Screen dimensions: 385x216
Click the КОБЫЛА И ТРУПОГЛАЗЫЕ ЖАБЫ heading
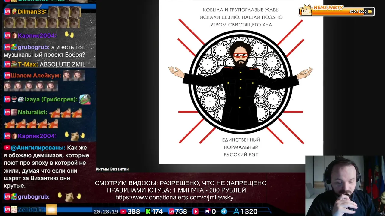(241, 10)
